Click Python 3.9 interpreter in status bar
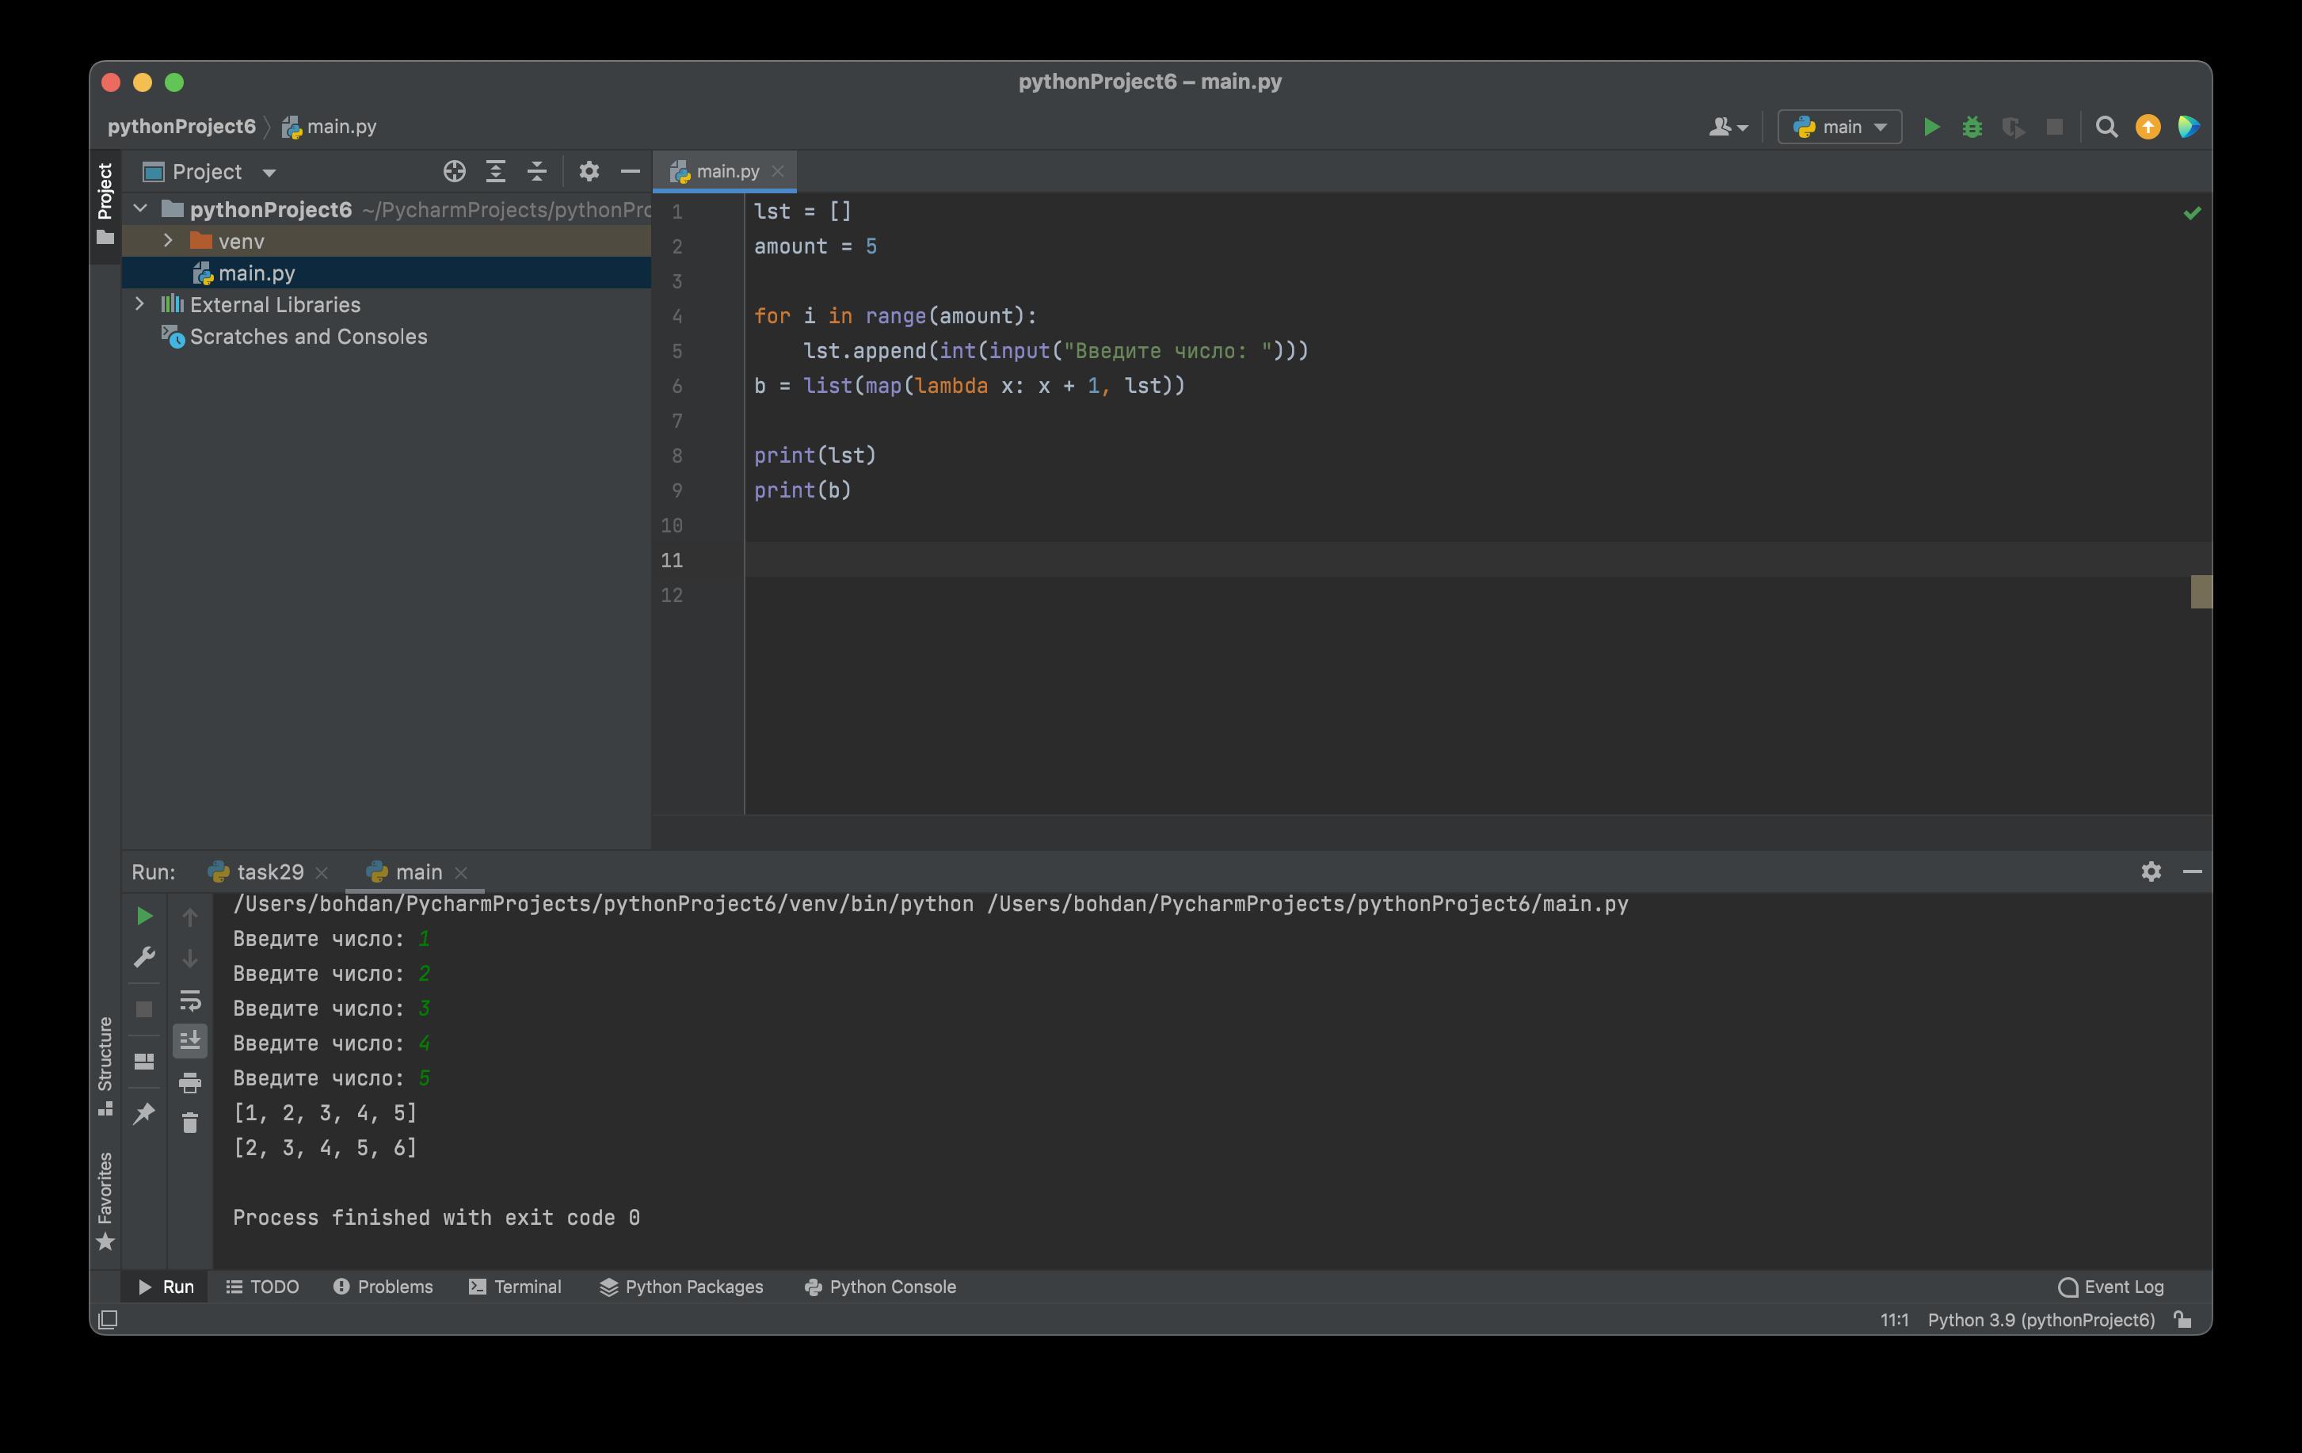This screenshot has width=2302, height=1453. [2040, 1320]
